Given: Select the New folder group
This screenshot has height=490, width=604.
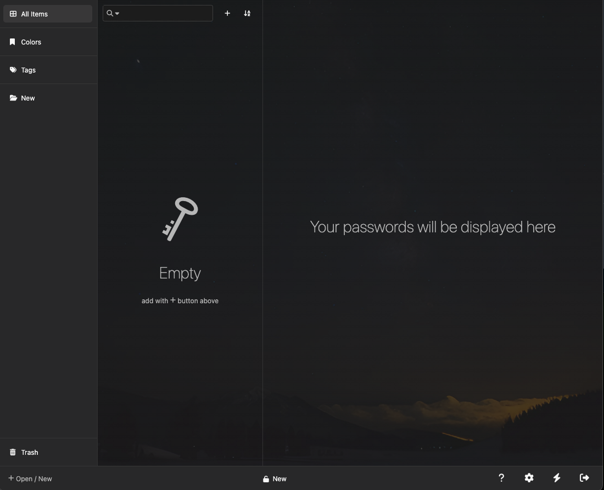Looking at the screenshot, I should tap(27, 98).
